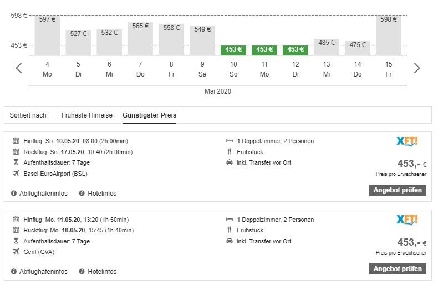Click info icon beside second Hotelinfos
438x285 pixels.
82,272
